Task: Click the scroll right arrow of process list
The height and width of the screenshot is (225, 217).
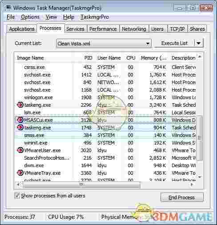Action: 192,185
